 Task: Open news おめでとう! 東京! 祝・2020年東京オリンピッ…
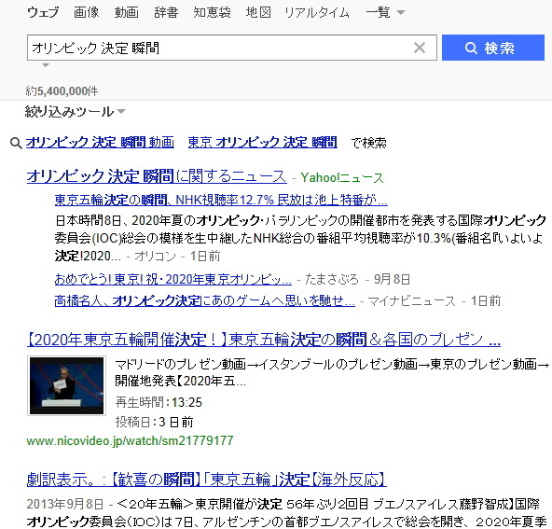click(x=173, y=279)
